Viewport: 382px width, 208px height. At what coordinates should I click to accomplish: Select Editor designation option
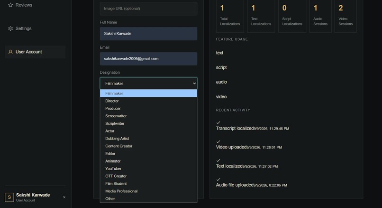coord(148,154)
